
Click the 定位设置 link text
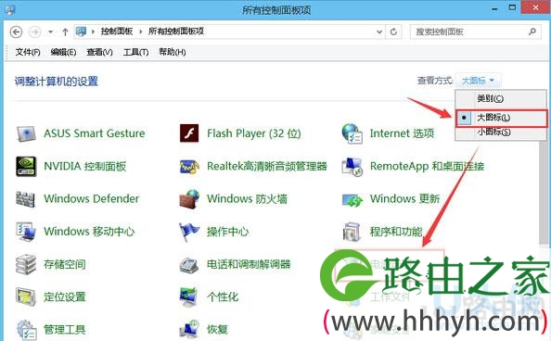pyautogui.click(x=65, y=297)
